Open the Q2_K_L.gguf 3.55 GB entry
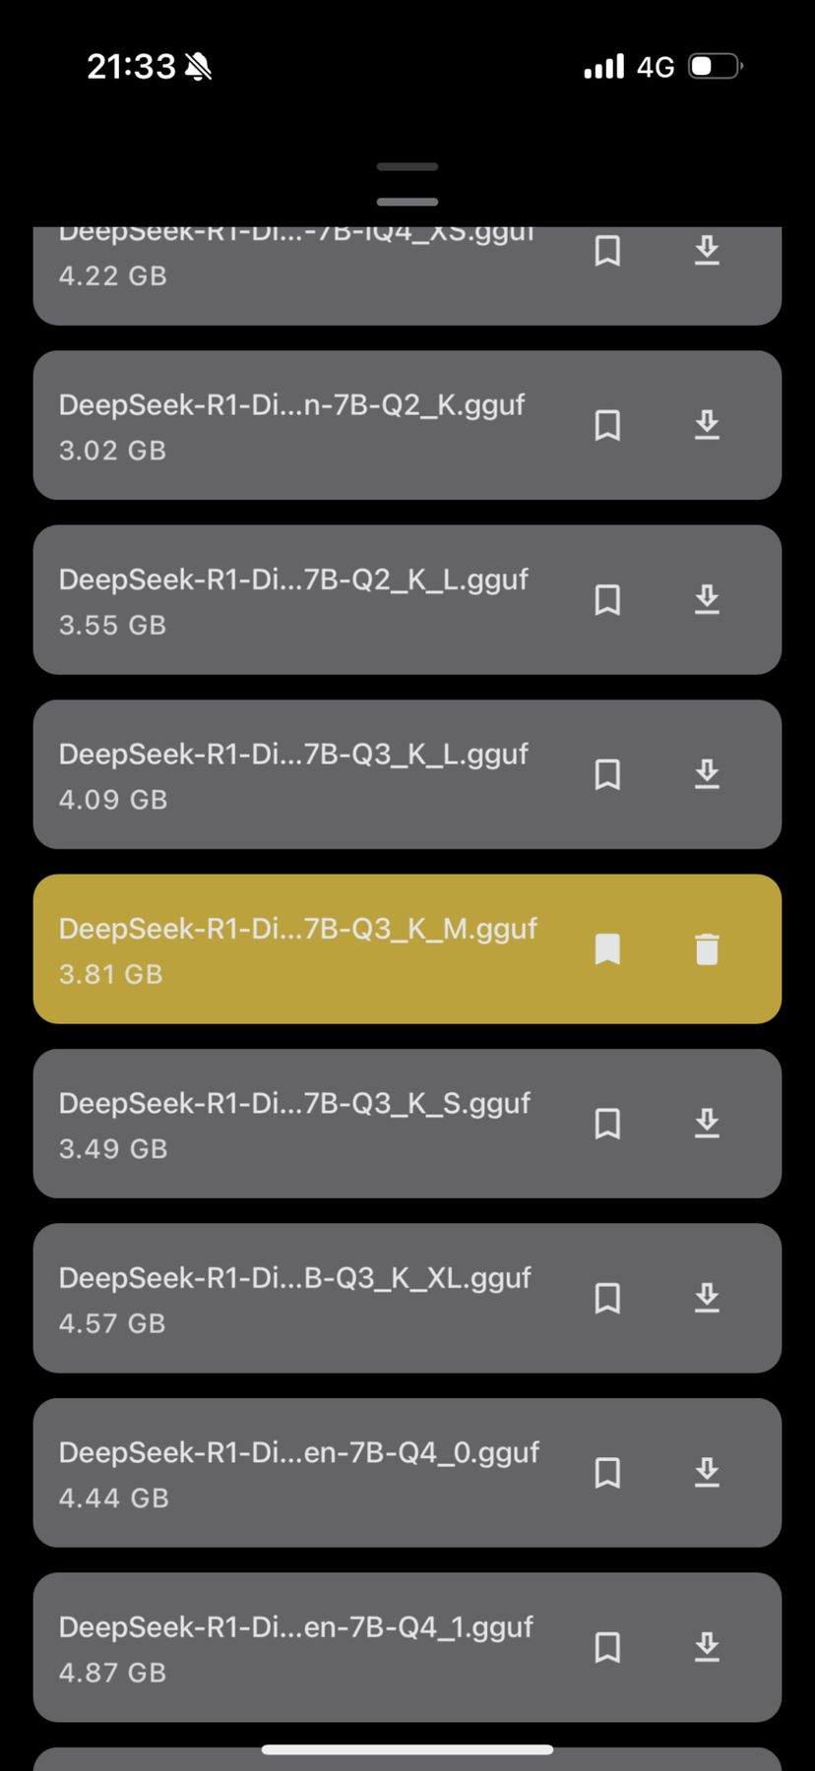815x1771 pixels. pos(295,600)
